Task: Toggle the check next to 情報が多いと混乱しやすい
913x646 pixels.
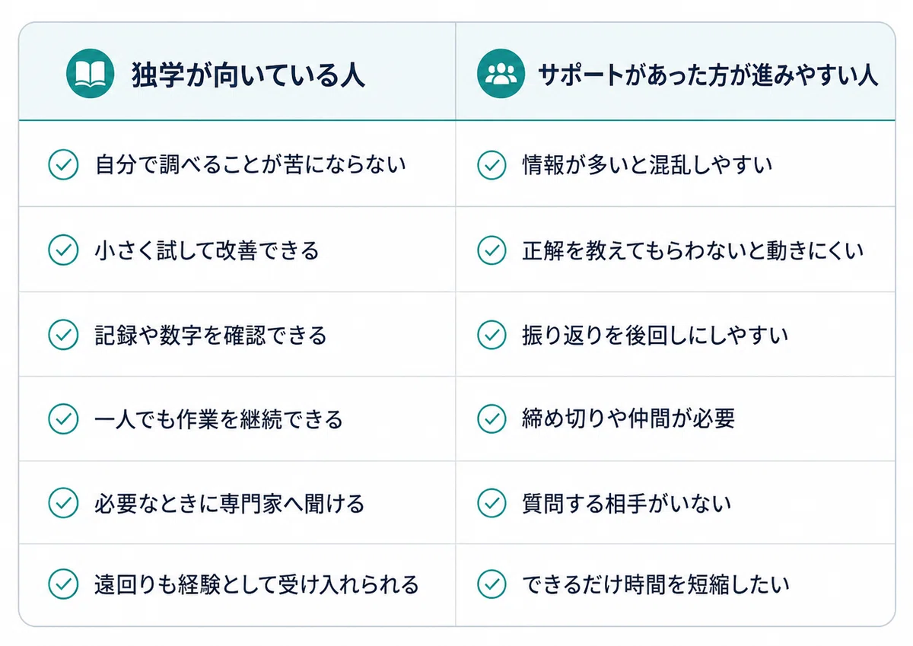Action: tap(491, 165)
